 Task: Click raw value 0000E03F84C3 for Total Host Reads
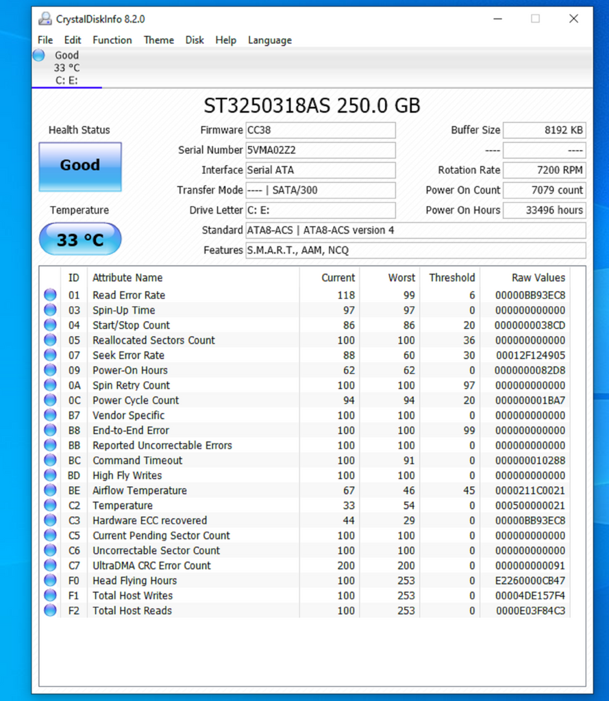(x=531, y=610)
